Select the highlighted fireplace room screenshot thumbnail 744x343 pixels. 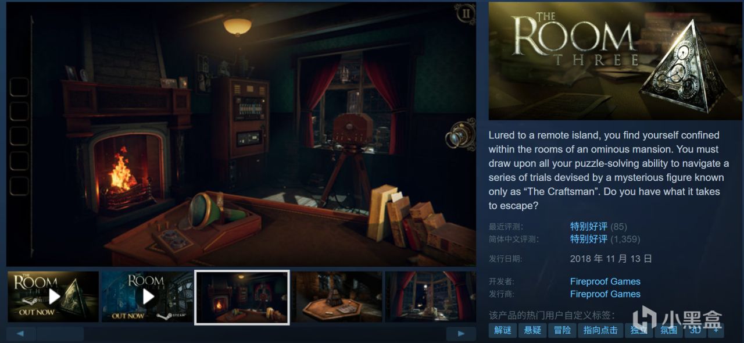pos(242,297)
